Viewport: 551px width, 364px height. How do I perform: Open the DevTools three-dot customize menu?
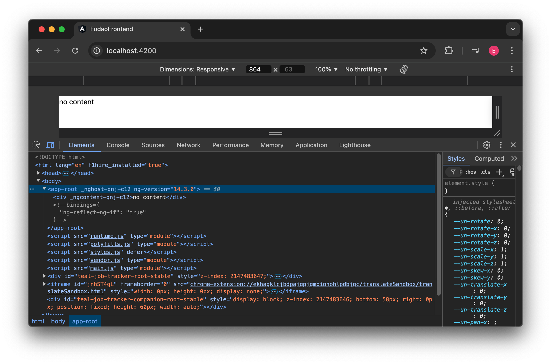point(500,145)
